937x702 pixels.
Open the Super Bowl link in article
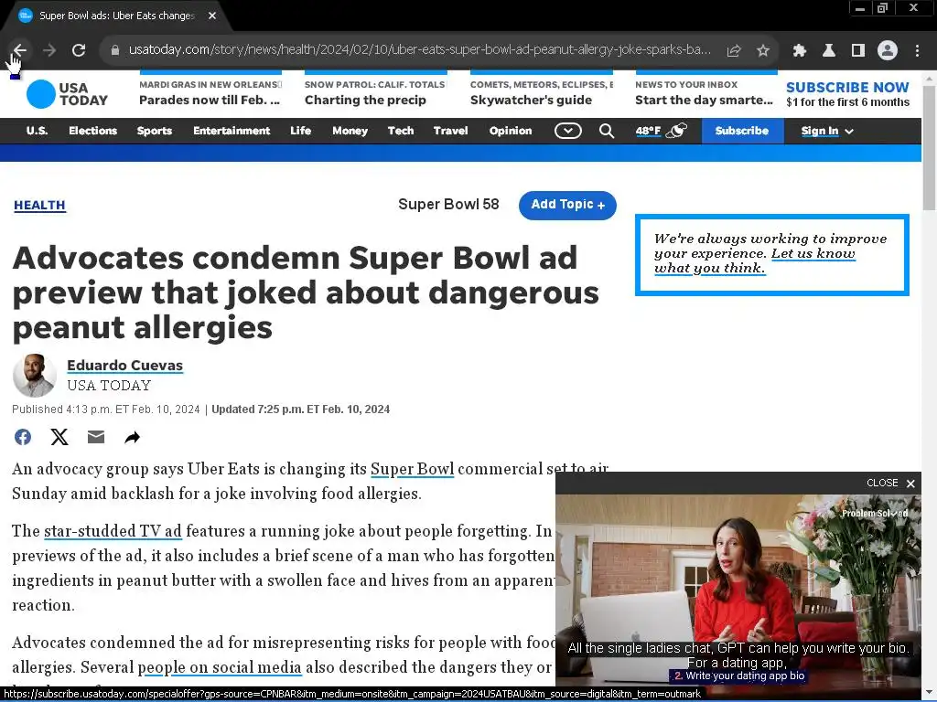[x=413, y=469]
